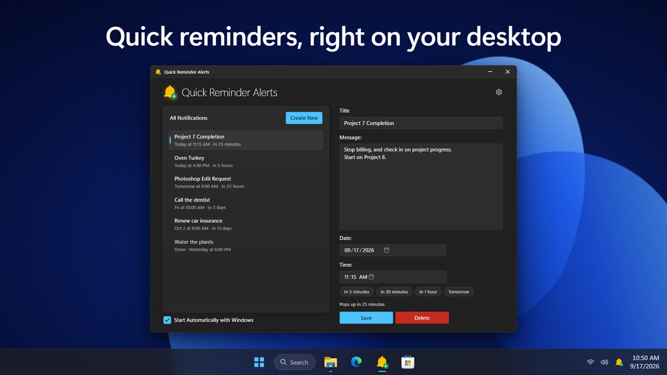
Task: Click into the Title input field
Action: coord(421,123)
